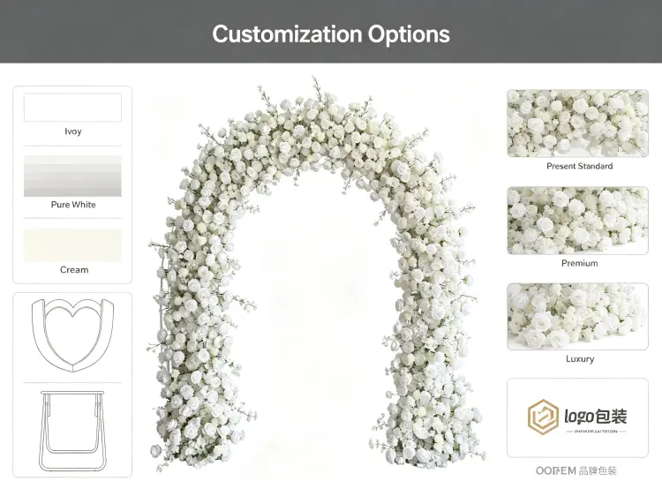Choose the Pure White color swatch
Screen dimensions: 662x496
tap(72, 176)
